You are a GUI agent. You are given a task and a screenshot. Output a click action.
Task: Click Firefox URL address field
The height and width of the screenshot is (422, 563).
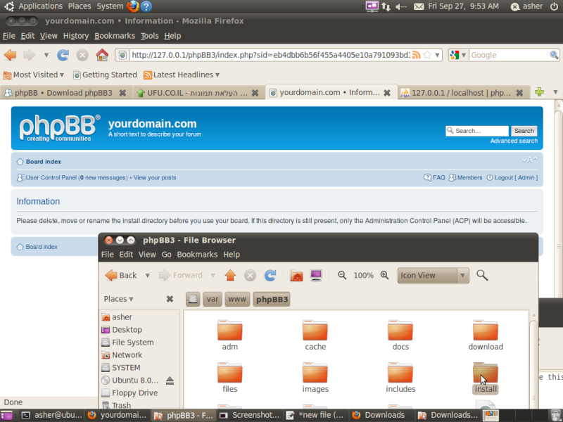tap(270, 55)
